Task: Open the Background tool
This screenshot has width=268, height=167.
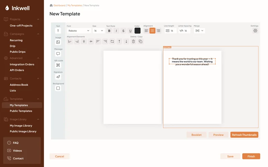Action: click(x=58, y=88)
